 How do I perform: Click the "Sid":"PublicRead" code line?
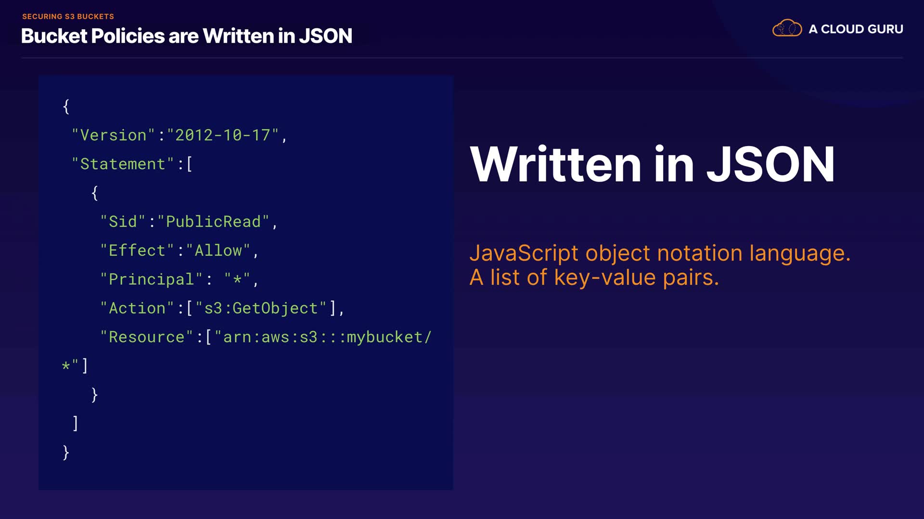(189, 222)
